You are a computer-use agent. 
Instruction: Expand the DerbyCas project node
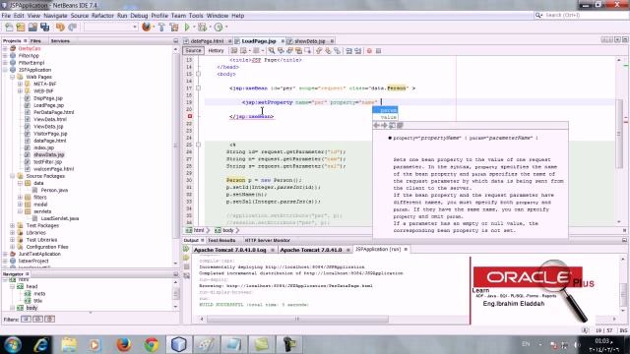point(5,48)
